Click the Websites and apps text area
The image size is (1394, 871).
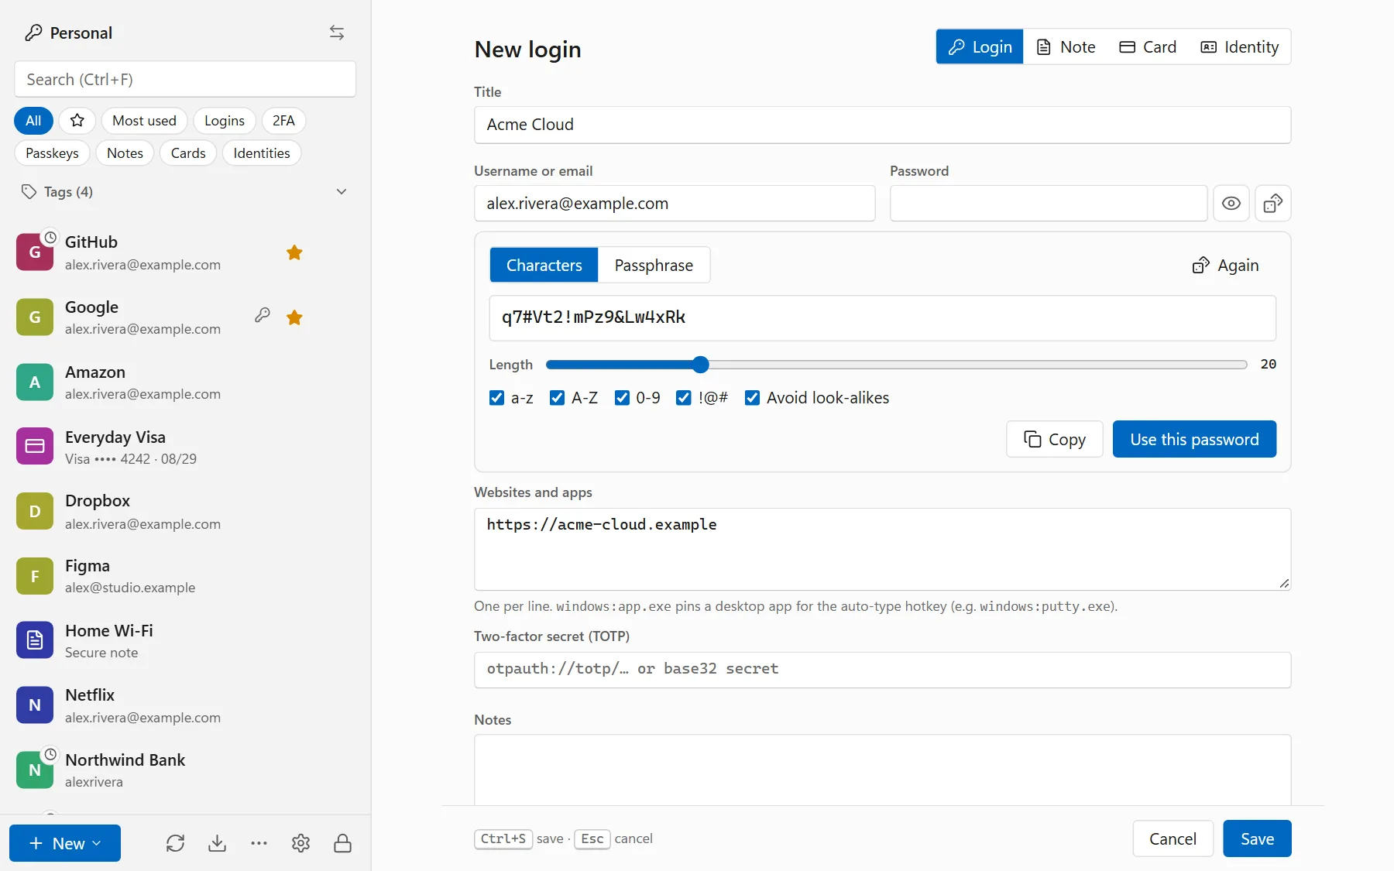pos(882,549)
